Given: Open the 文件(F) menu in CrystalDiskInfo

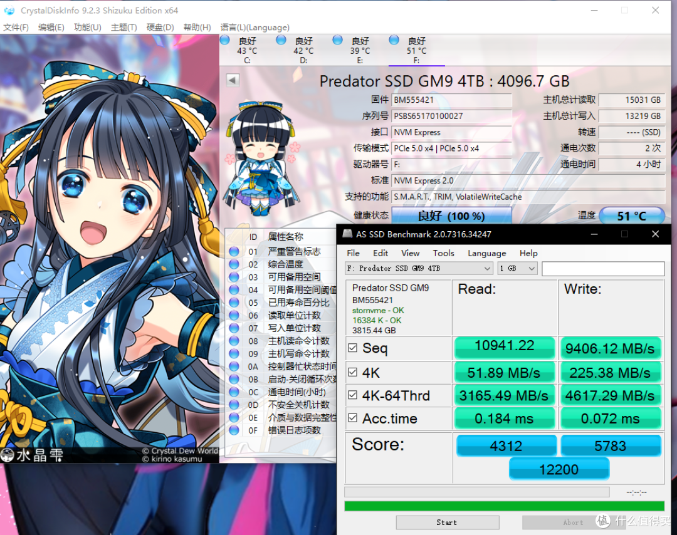Looking at the screenshot, I should [16, 27].
